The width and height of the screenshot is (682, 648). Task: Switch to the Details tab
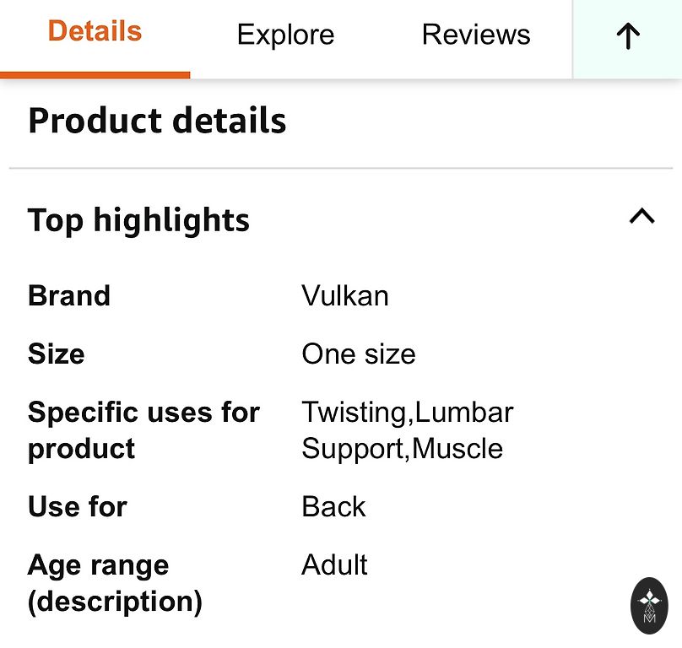click(95, 32)
